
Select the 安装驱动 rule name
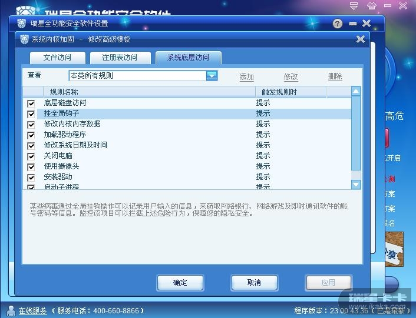coord(58,177)
